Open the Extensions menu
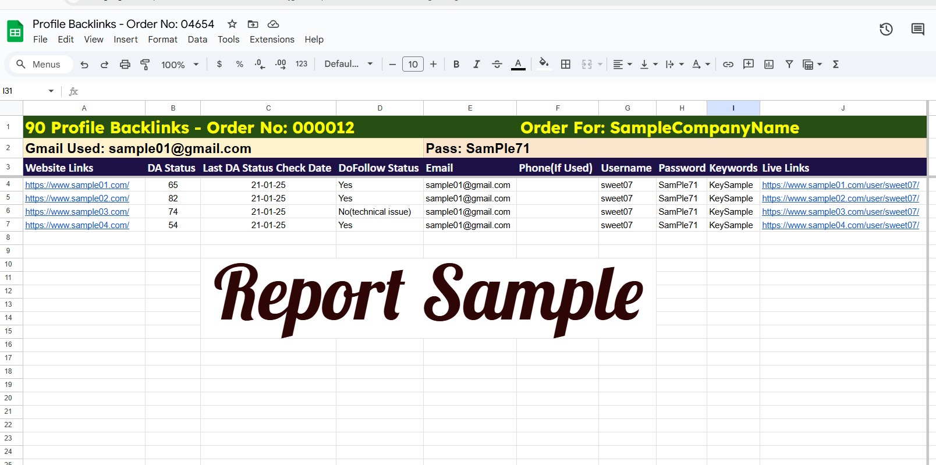This screenshot has width=936, height=465. click(x=272, y=40)
